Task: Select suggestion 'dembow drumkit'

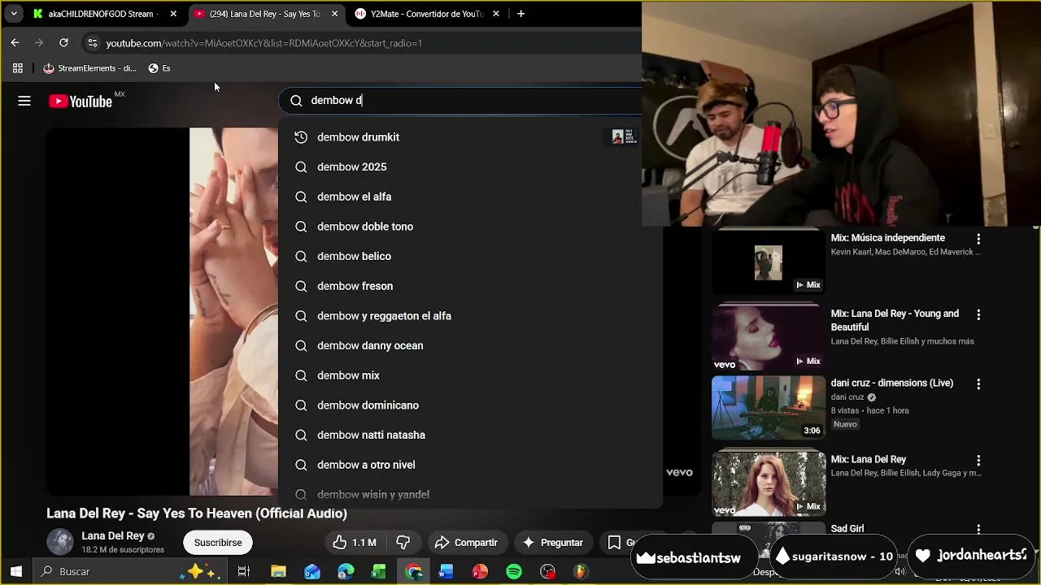Action: tap(470, 137)
